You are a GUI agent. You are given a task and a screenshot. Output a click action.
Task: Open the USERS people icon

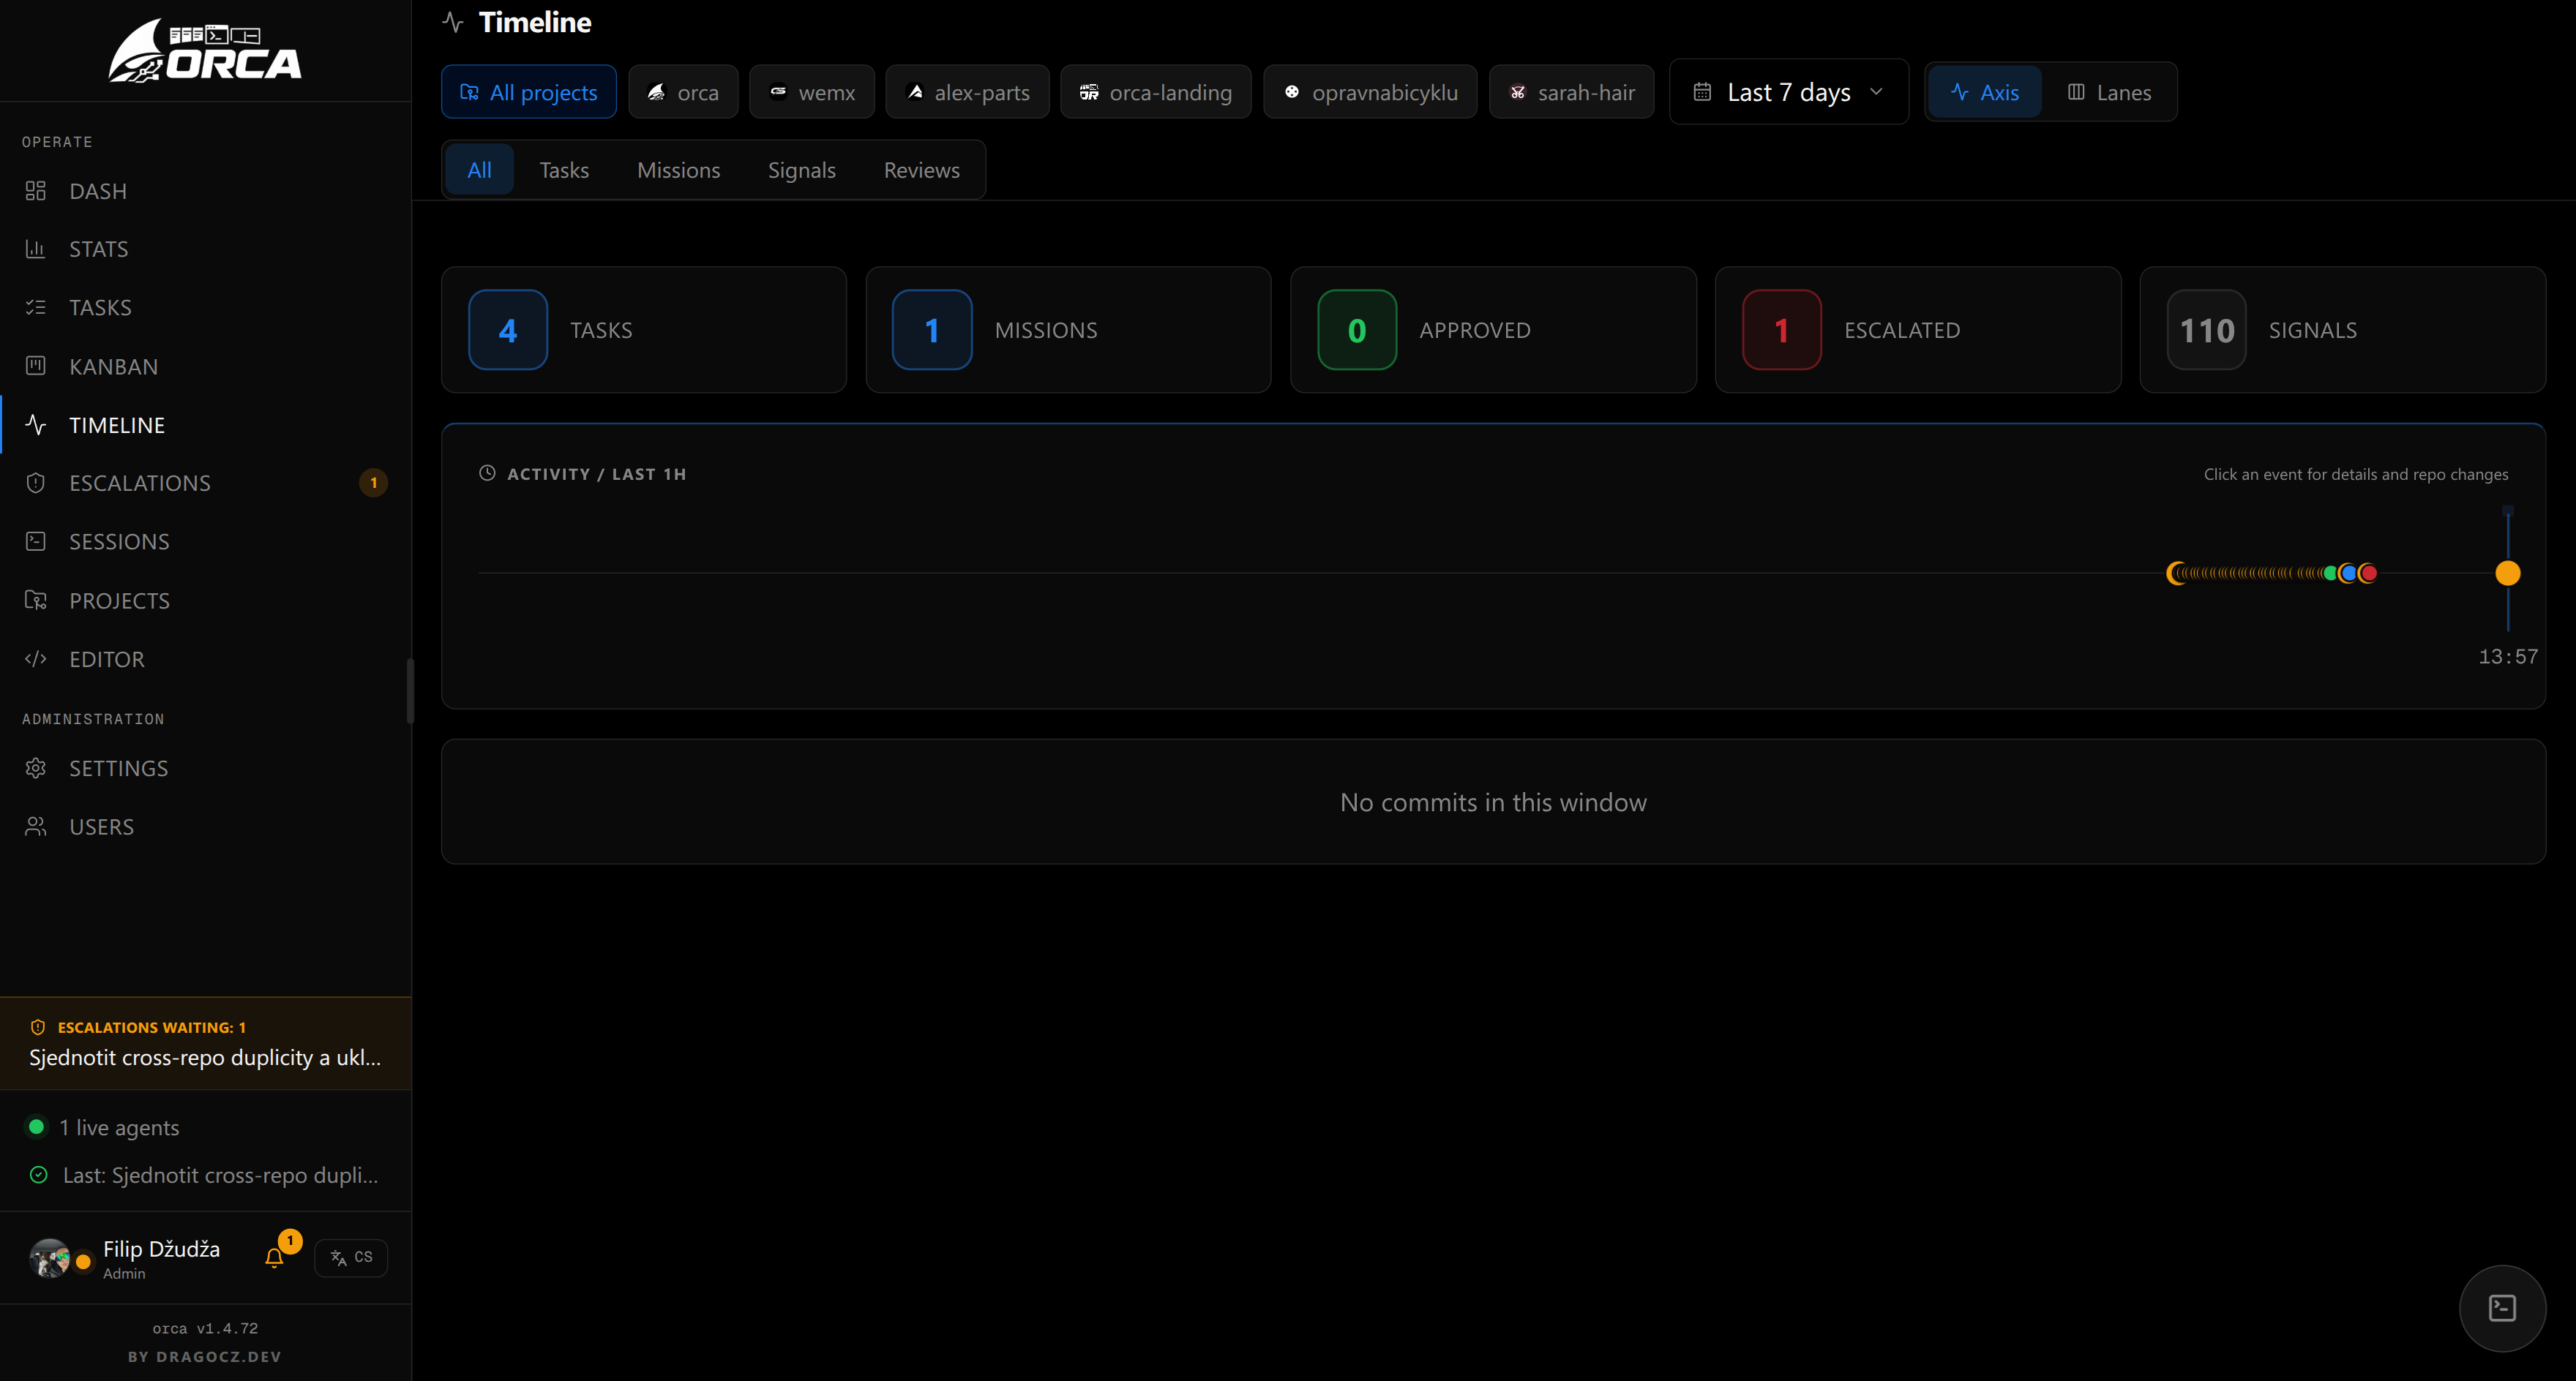pos(36,827)
